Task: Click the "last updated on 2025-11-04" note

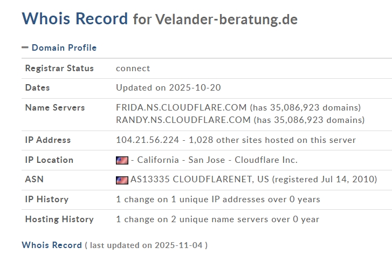Action: click(x=146, y=245)
